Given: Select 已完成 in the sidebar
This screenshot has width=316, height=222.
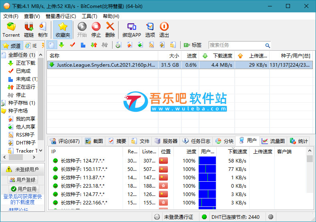Looking at the screenshot, I should (x=23, y=71).
